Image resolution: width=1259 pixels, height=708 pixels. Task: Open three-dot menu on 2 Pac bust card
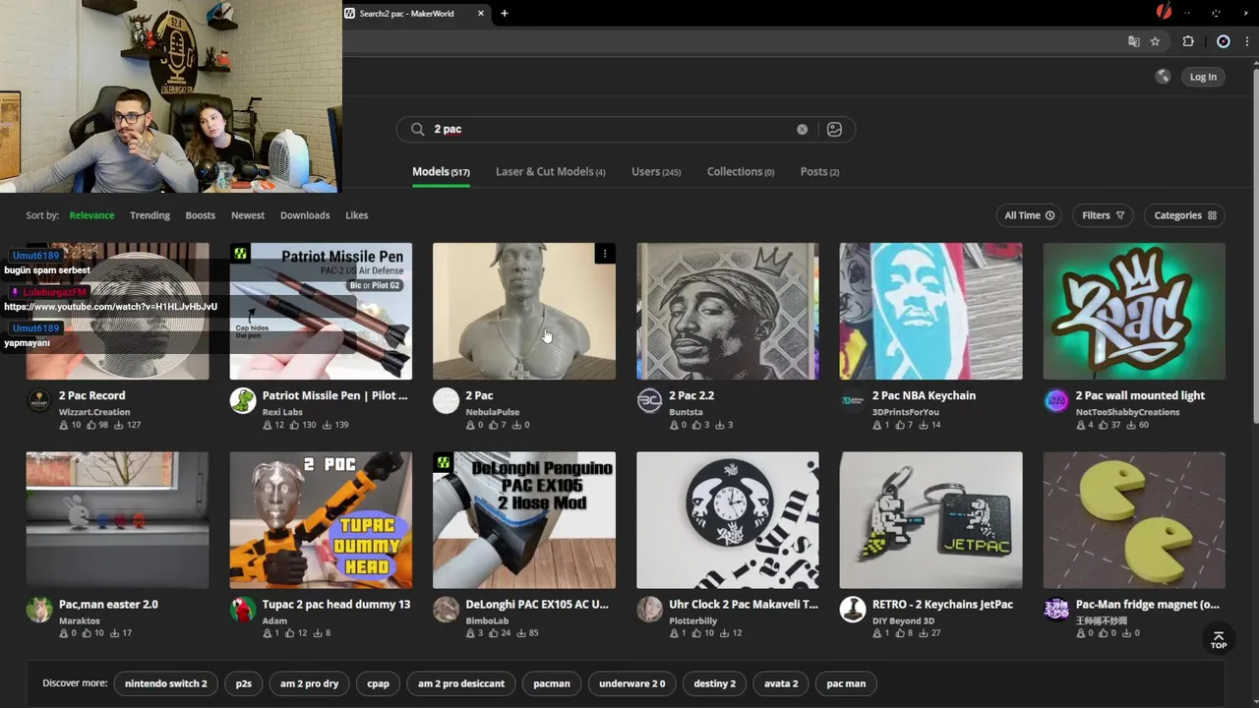click(605, 254)
